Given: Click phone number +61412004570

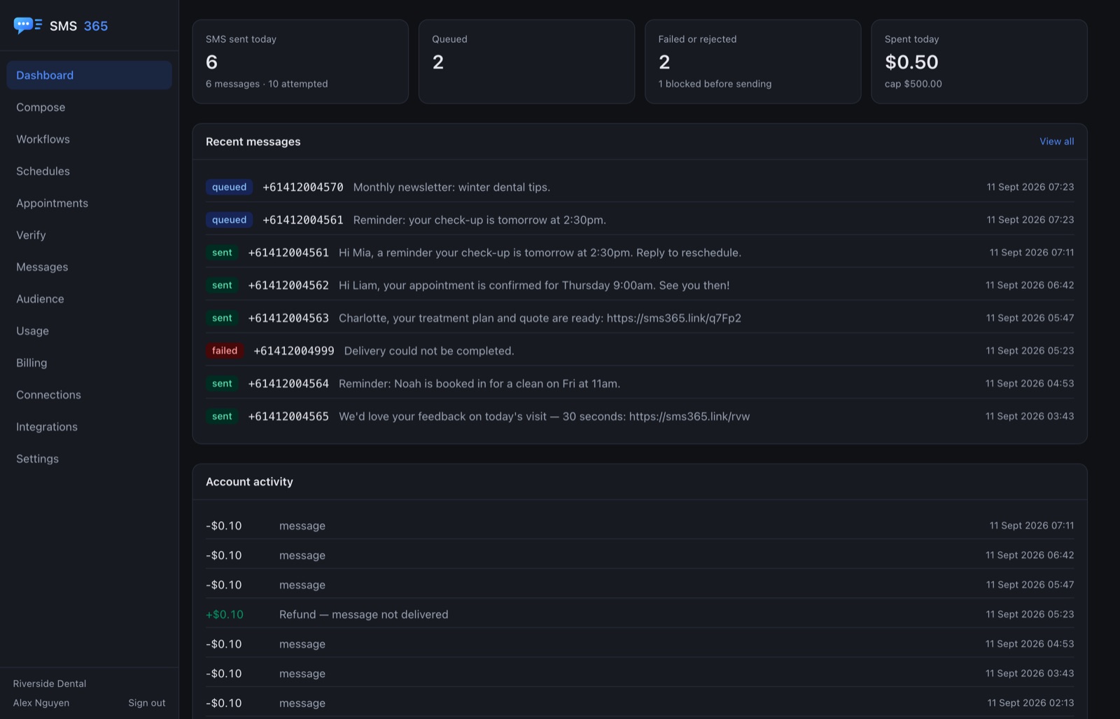Looking at the screenshot, I should pos(303,187).
